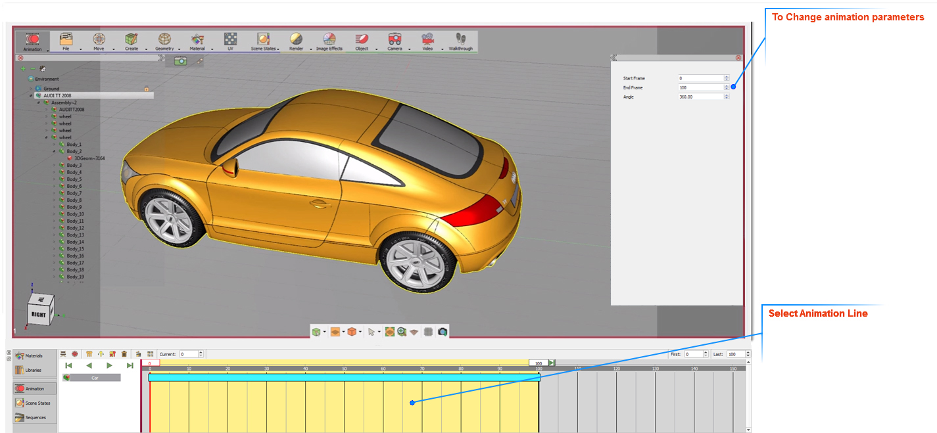Screen dimensions: 937x433
Task: Click the zoom magnifier icon in viewport bar
Action: [x=401, y=332]
